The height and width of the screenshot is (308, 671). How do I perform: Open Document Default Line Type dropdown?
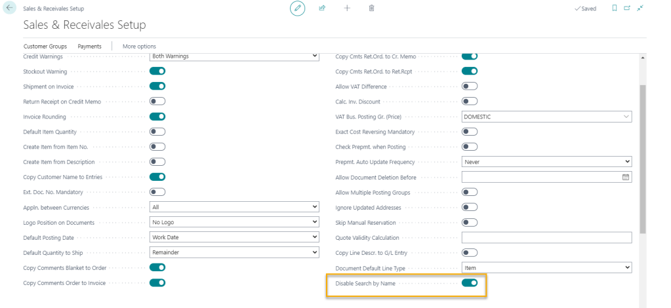(x=546, y=268)
